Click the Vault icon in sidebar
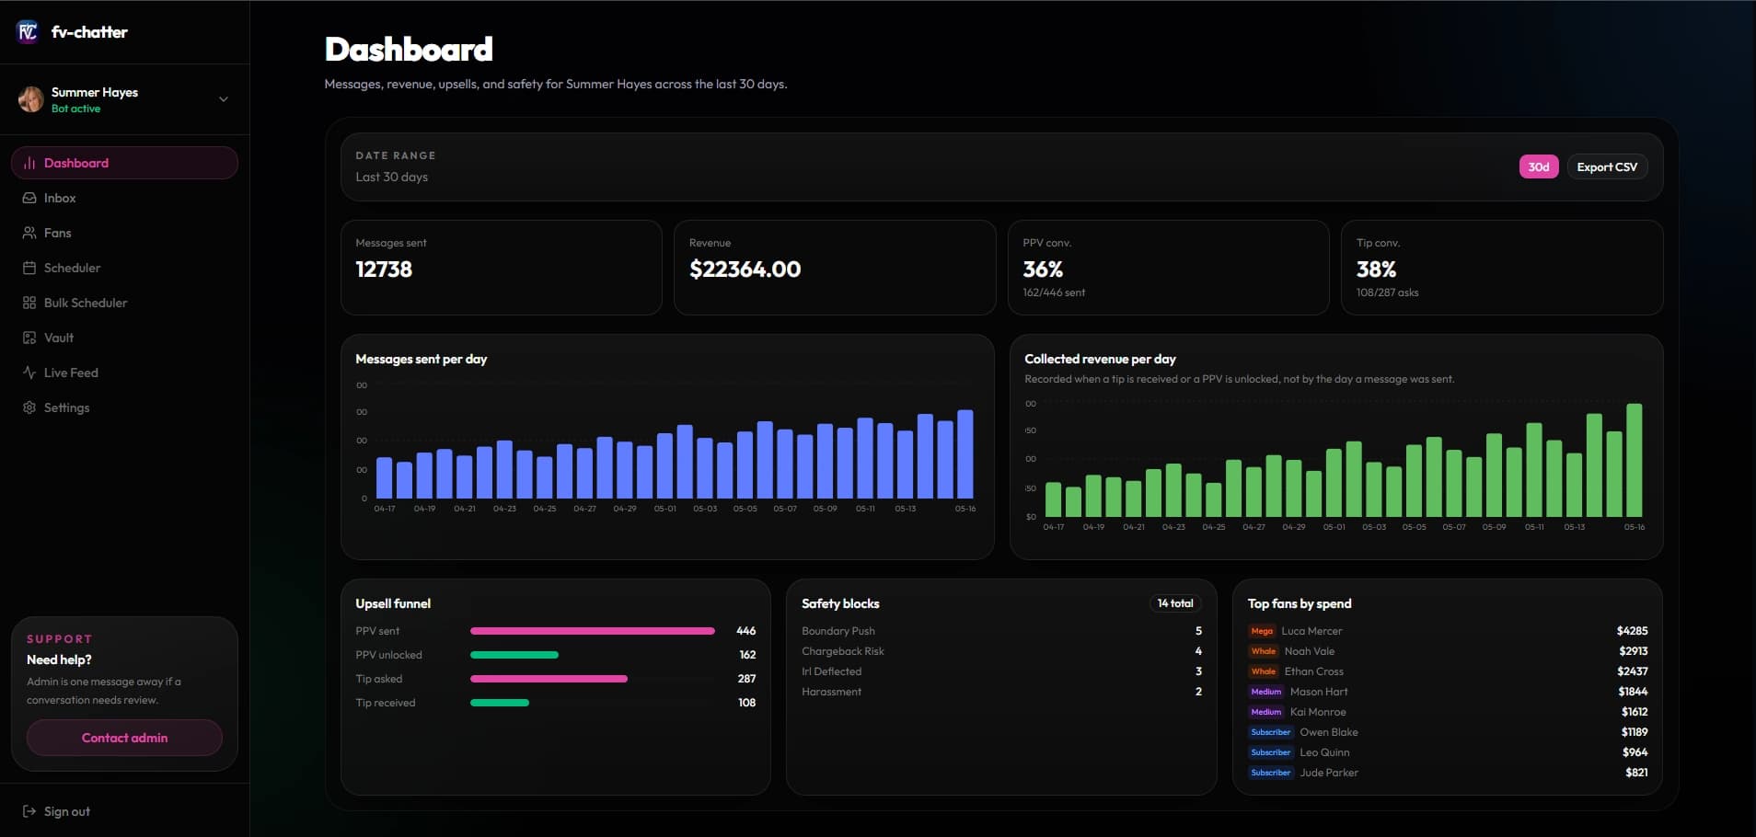 (29, 338)
